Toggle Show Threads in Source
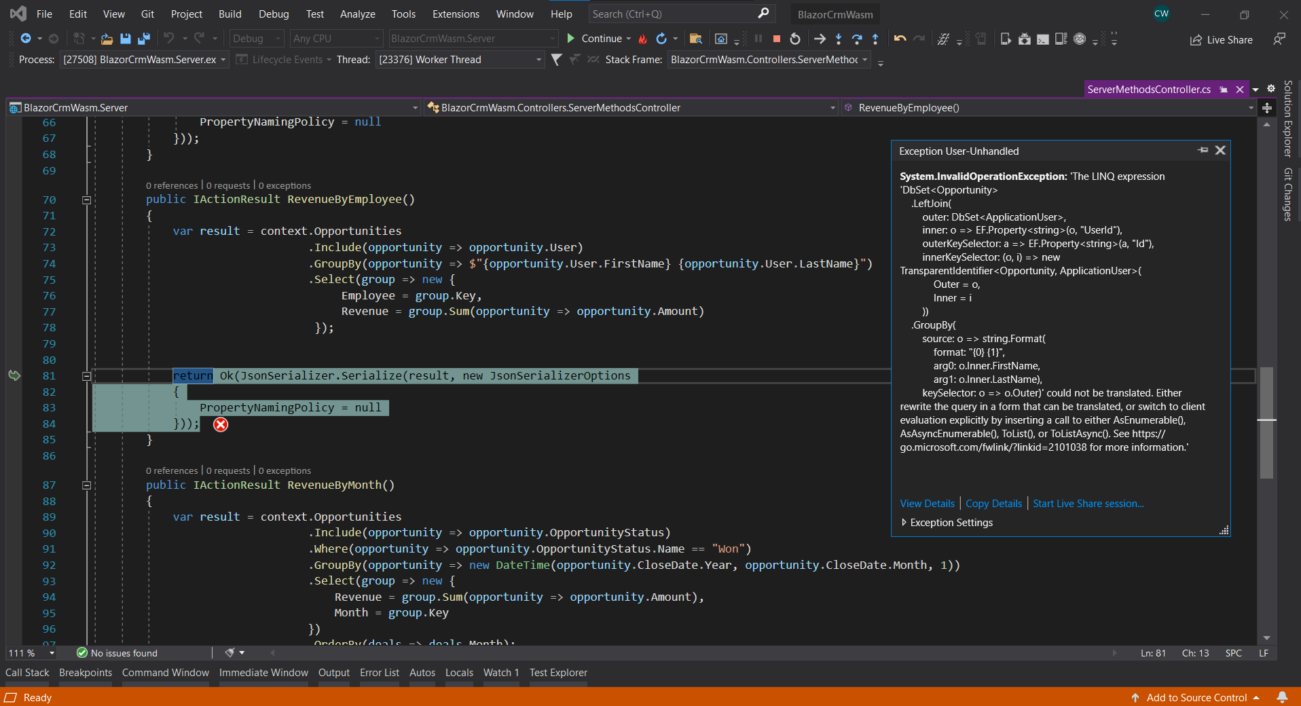This screenshot has width=1301, height=706. [x=593, y=60]
